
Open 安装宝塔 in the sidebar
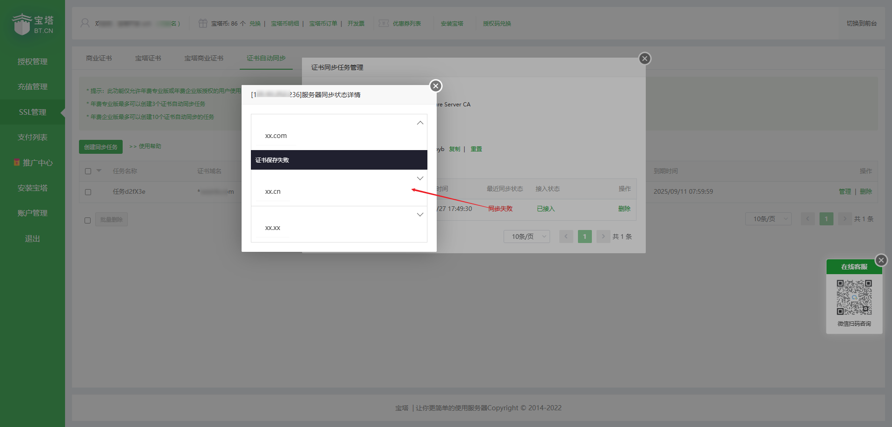click(33, 188)
